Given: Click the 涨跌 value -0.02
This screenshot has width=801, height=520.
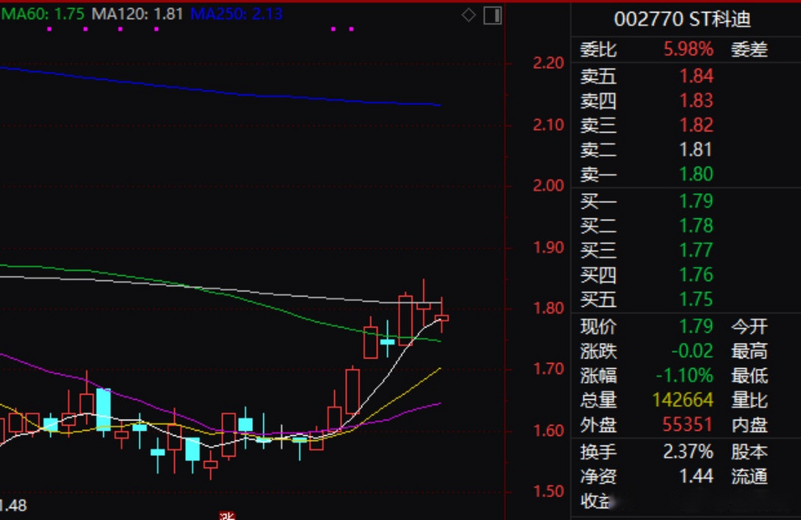Looking at the screenshot, I should pos(692,351).
